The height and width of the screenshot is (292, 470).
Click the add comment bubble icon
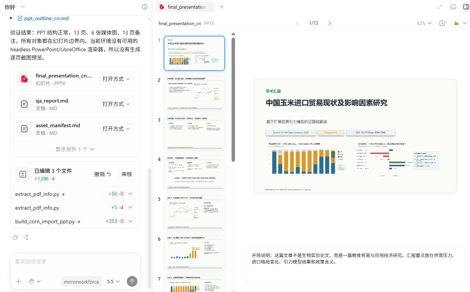pyautogui.click(x=442, y=23)
